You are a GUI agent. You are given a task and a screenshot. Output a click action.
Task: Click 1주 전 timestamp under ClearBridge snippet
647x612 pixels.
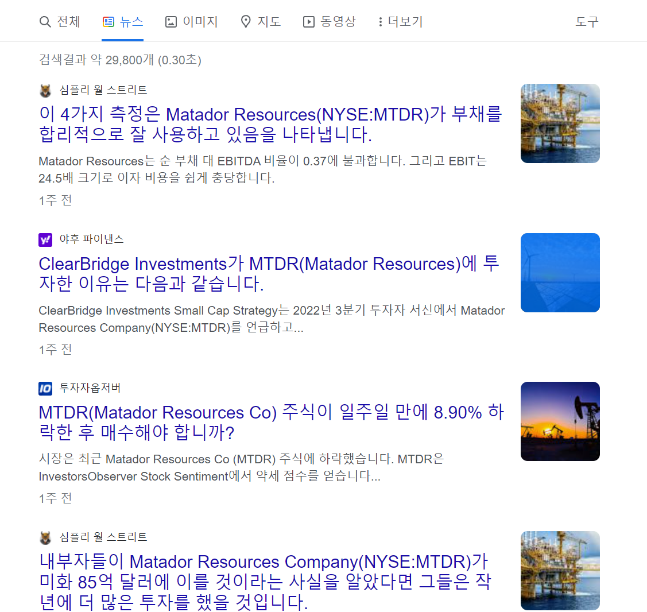coord(55,350)
